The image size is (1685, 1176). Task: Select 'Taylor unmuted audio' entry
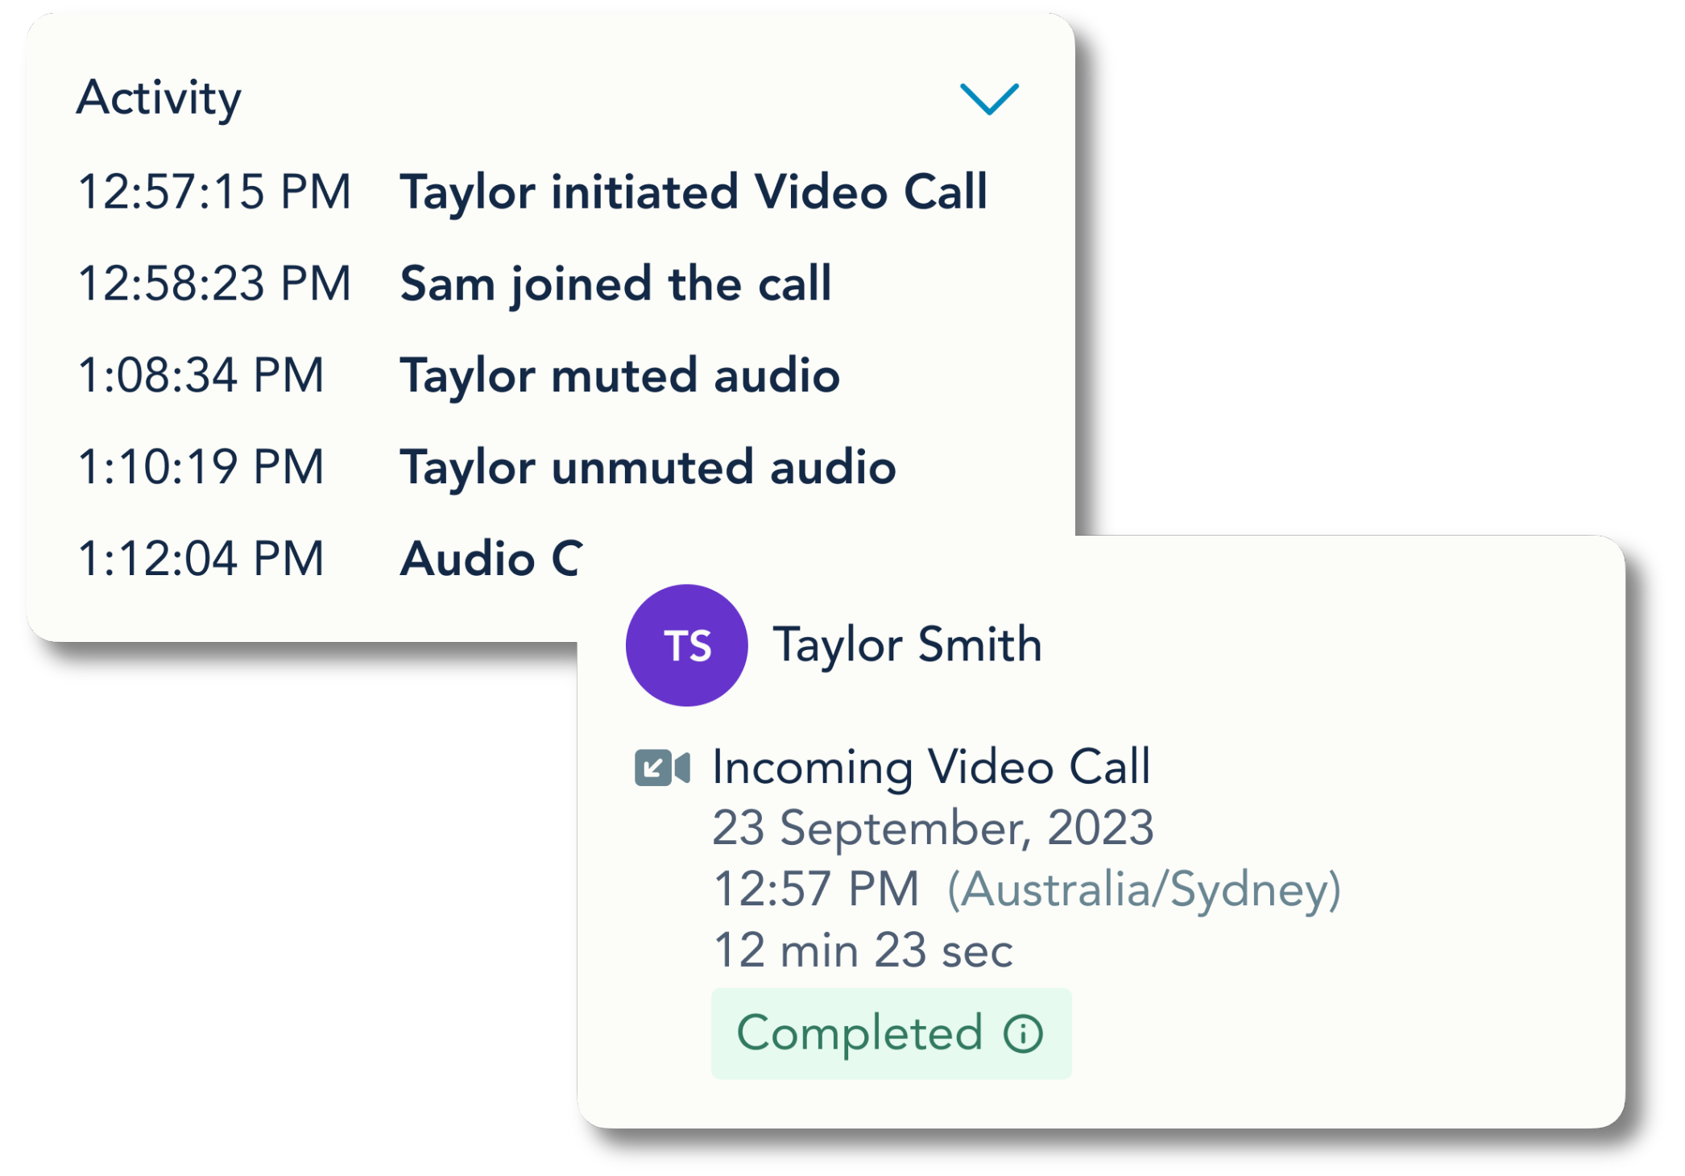648,469
